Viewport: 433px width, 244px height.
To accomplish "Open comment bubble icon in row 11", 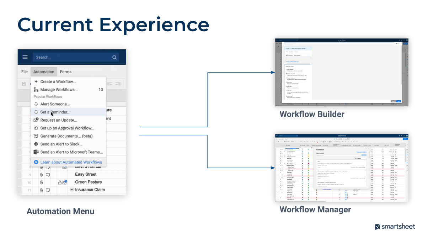I will pos(48,190).
